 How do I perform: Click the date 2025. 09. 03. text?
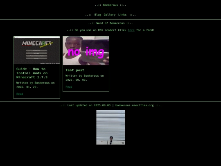[76, 80]
